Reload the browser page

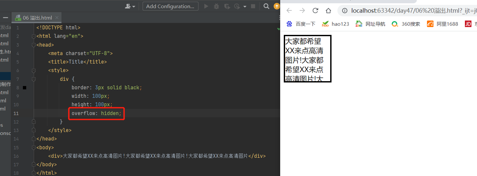point(315,10)
